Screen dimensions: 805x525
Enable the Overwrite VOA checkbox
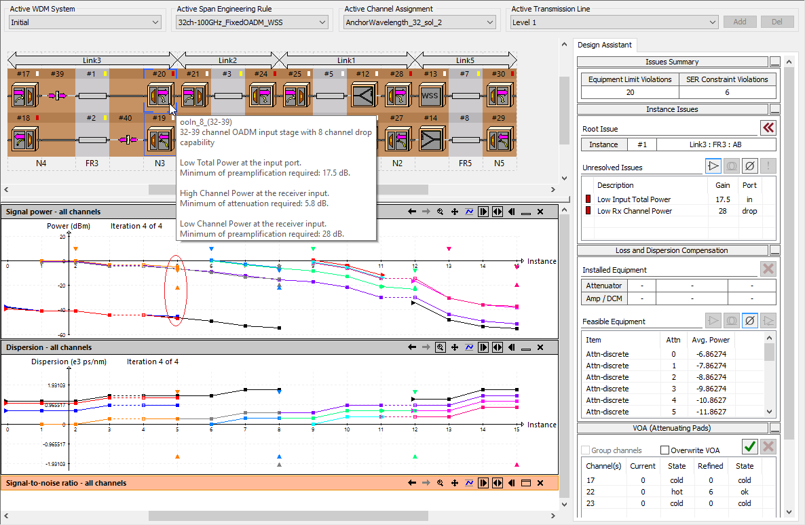(x=665, y=450)
